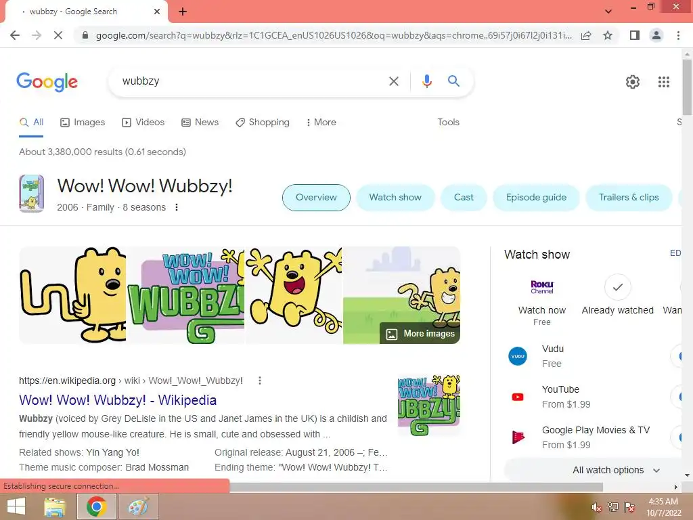Click the forward navigation arrow
The height and width of the screenshot is (520, 693).
click(37, 35)
